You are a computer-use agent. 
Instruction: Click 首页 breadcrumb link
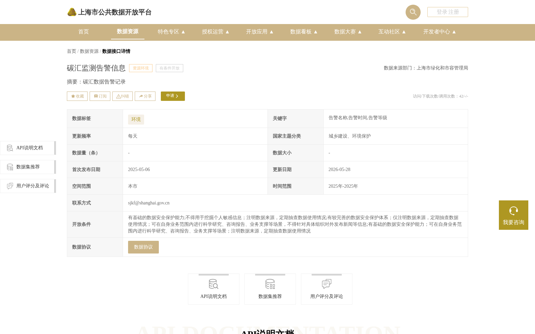click(72, 51)
